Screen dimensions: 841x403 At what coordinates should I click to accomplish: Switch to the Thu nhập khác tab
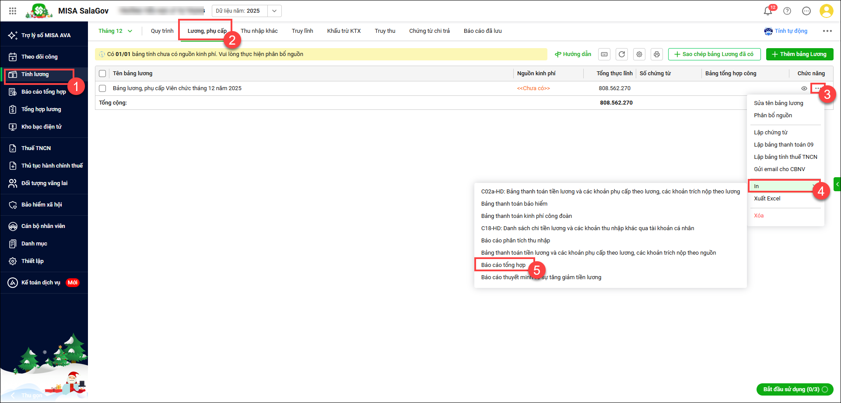259,31
